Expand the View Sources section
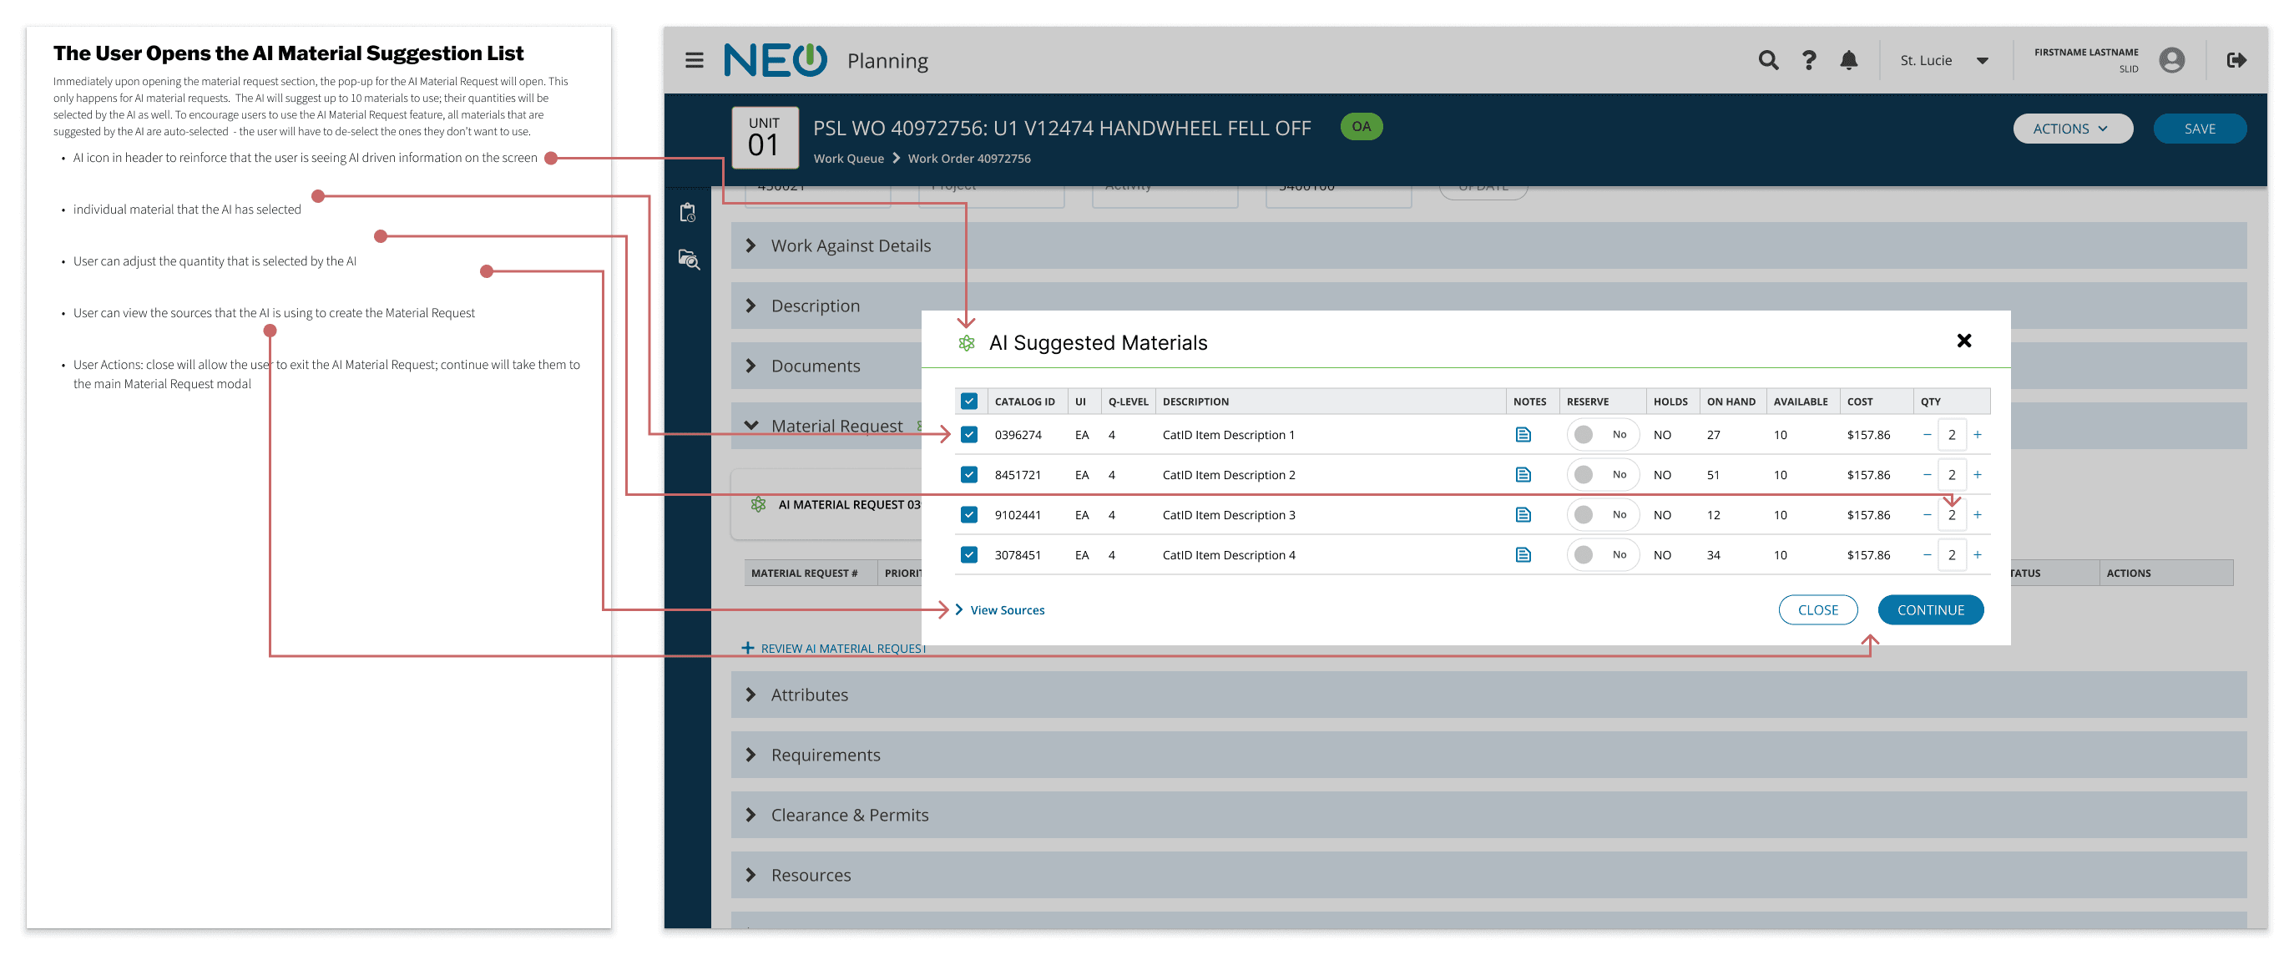 click(x=1006, y=610)
